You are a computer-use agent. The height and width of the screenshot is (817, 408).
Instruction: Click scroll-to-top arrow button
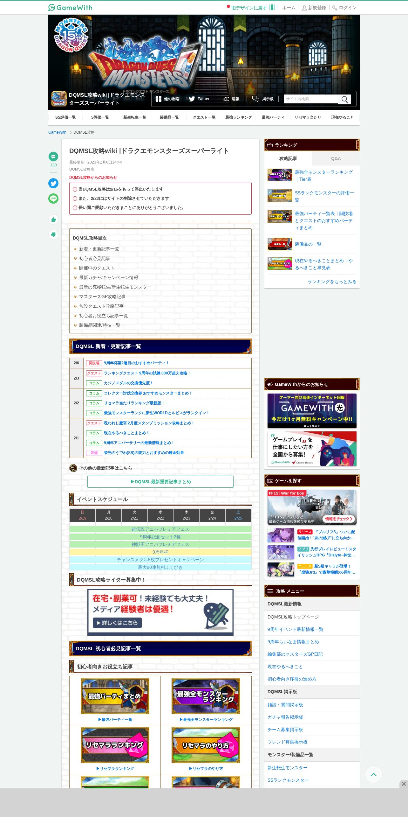point(374,774)
